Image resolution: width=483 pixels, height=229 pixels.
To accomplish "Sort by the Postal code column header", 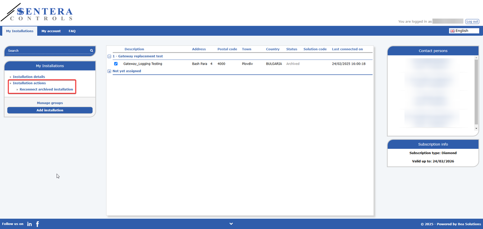I will click(227, 49).
